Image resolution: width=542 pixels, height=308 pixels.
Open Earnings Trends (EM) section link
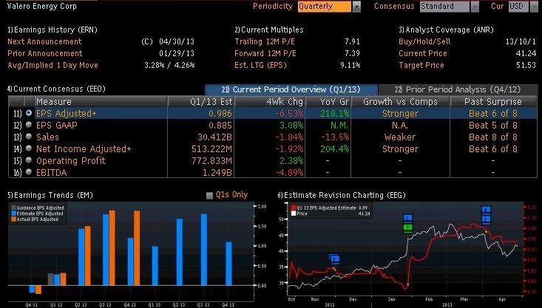tap(50, 195)
